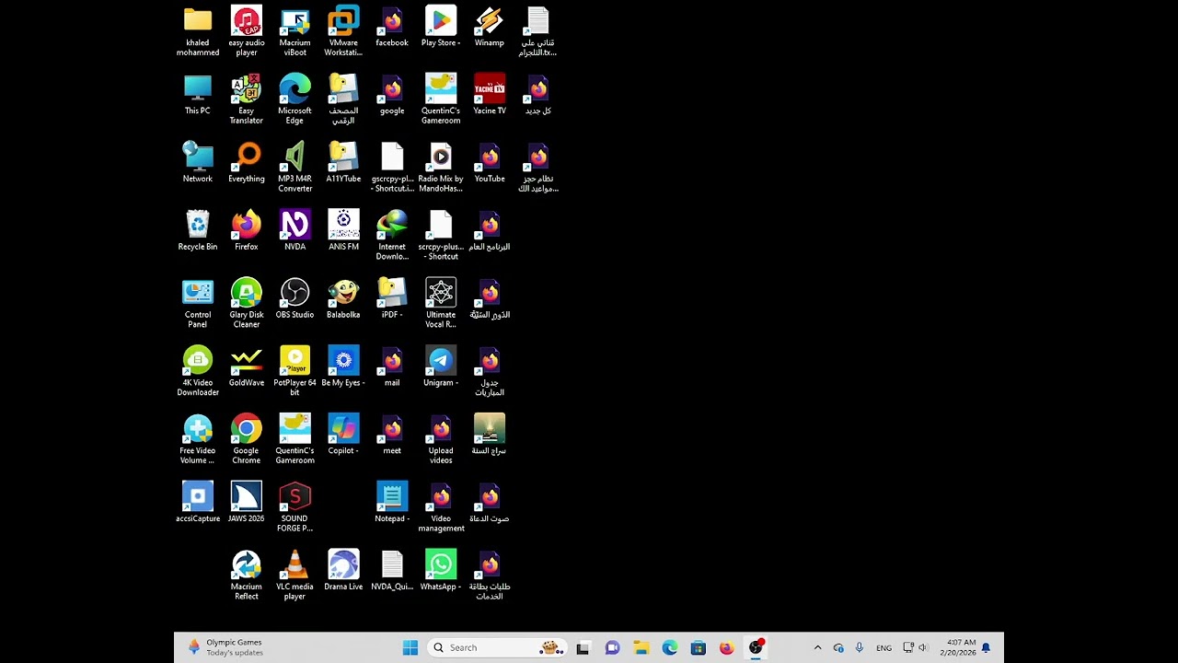The image size is (1178, 663).
Task: Select the iPDF folder shortcut
Action: 392,299
